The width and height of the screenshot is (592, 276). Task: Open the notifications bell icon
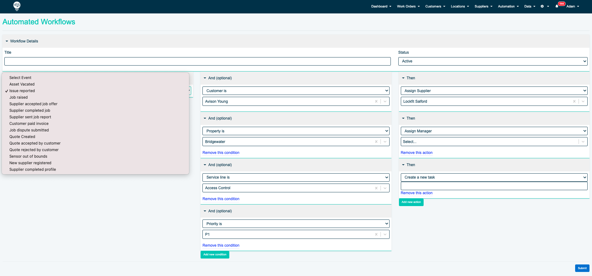pyautogui.click(x=557, y=6)
